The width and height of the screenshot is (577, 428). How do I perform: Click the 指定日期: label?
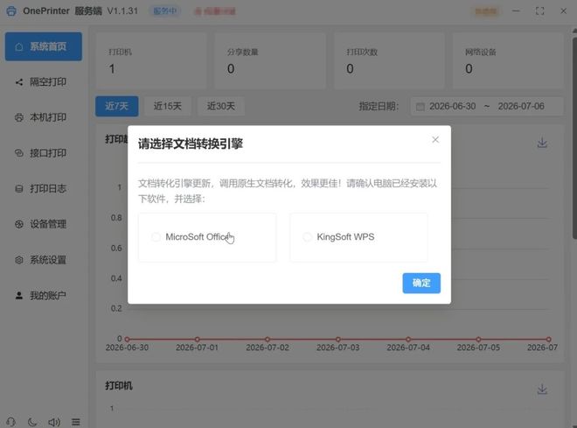tap(379, 107)
